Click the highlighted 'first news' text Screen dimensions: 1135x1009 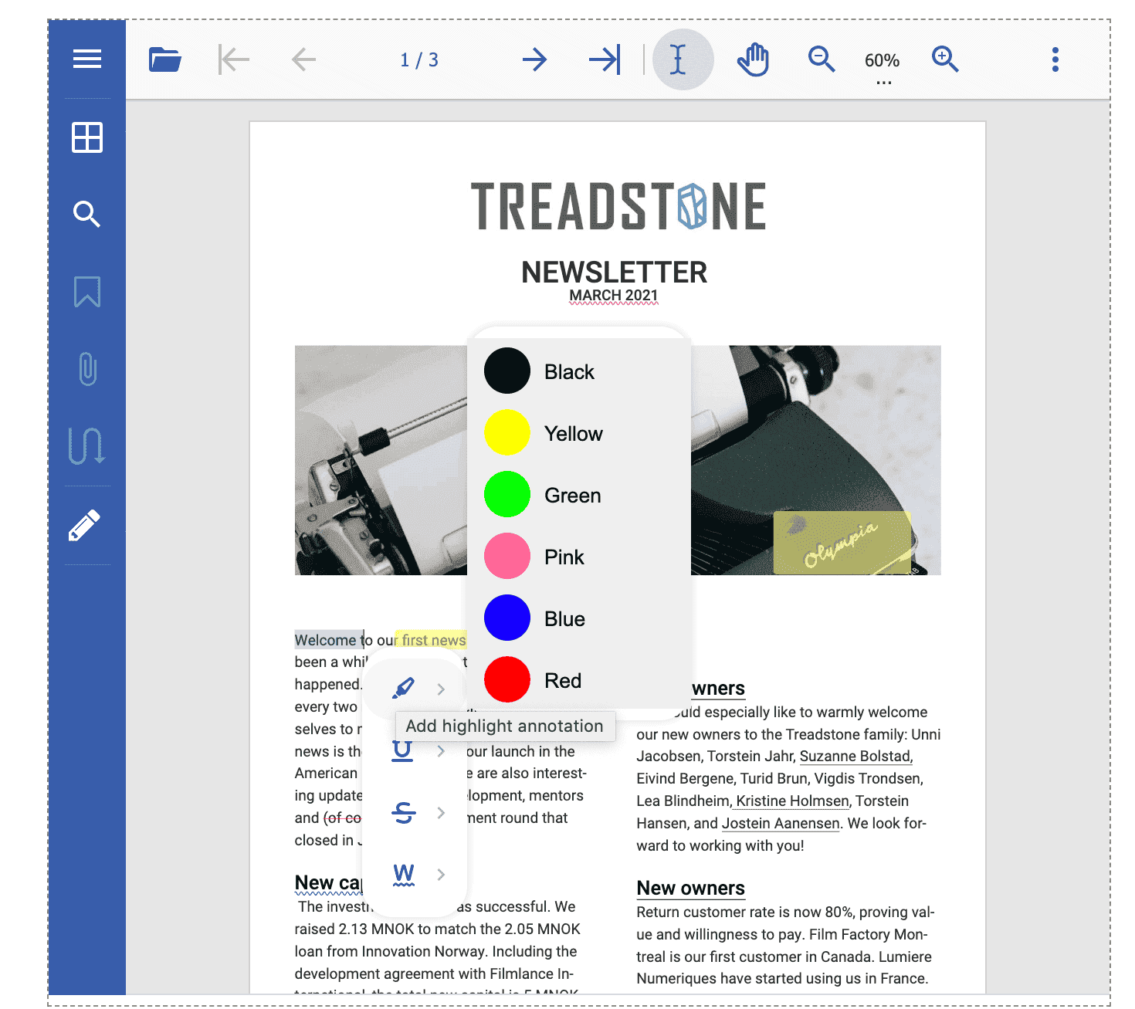click(x=432, y=640)
